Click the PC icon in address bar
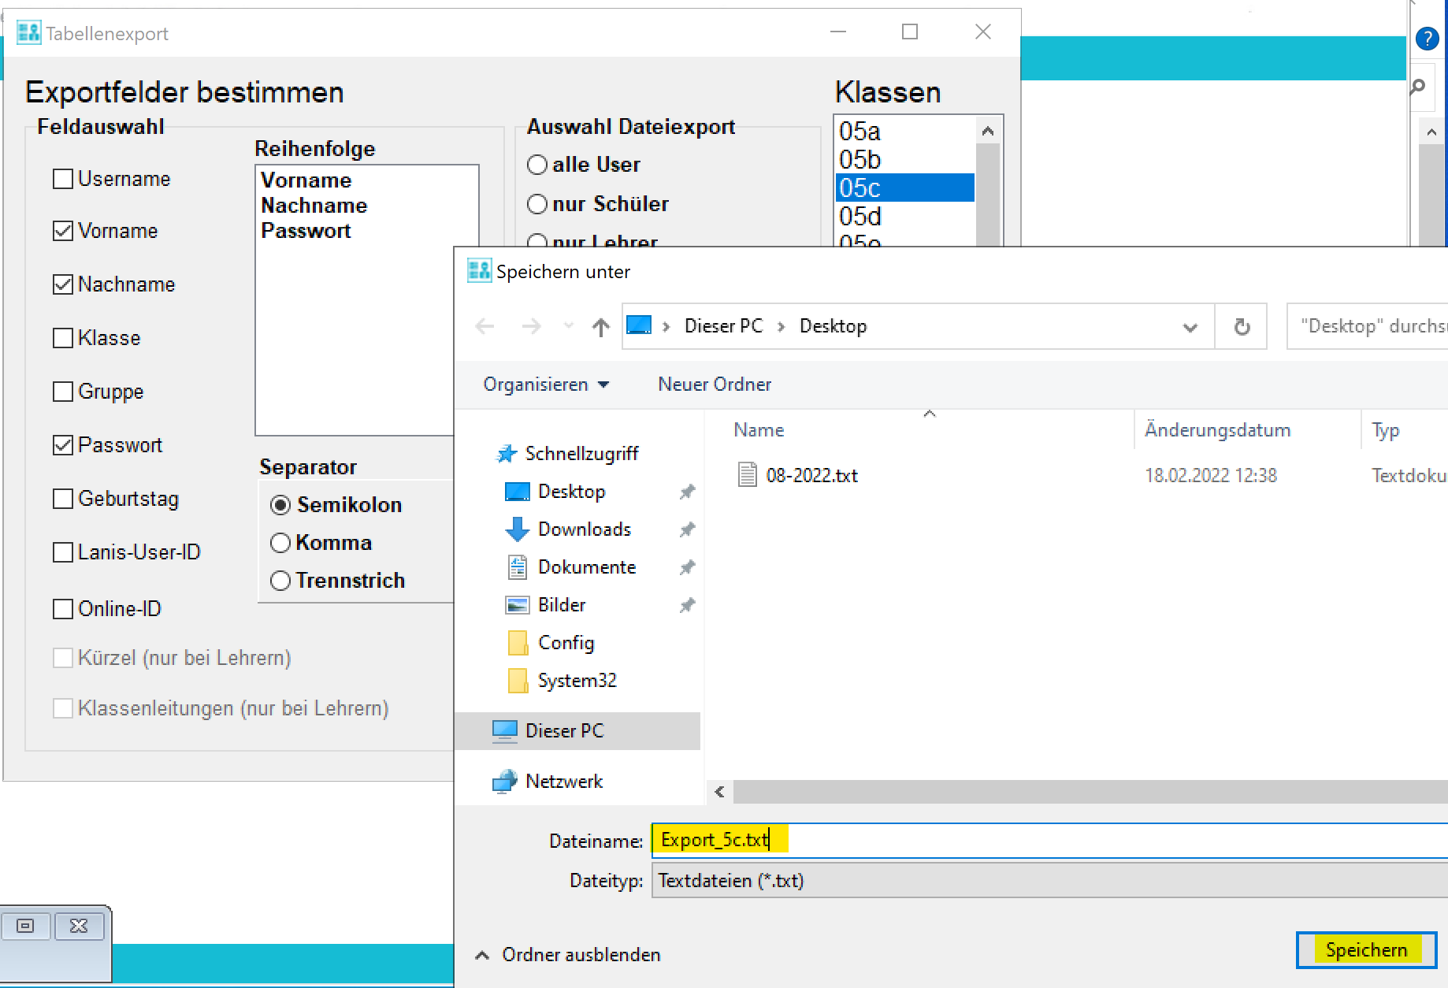The image size is (1448, 988). click(x=639, y=325)
